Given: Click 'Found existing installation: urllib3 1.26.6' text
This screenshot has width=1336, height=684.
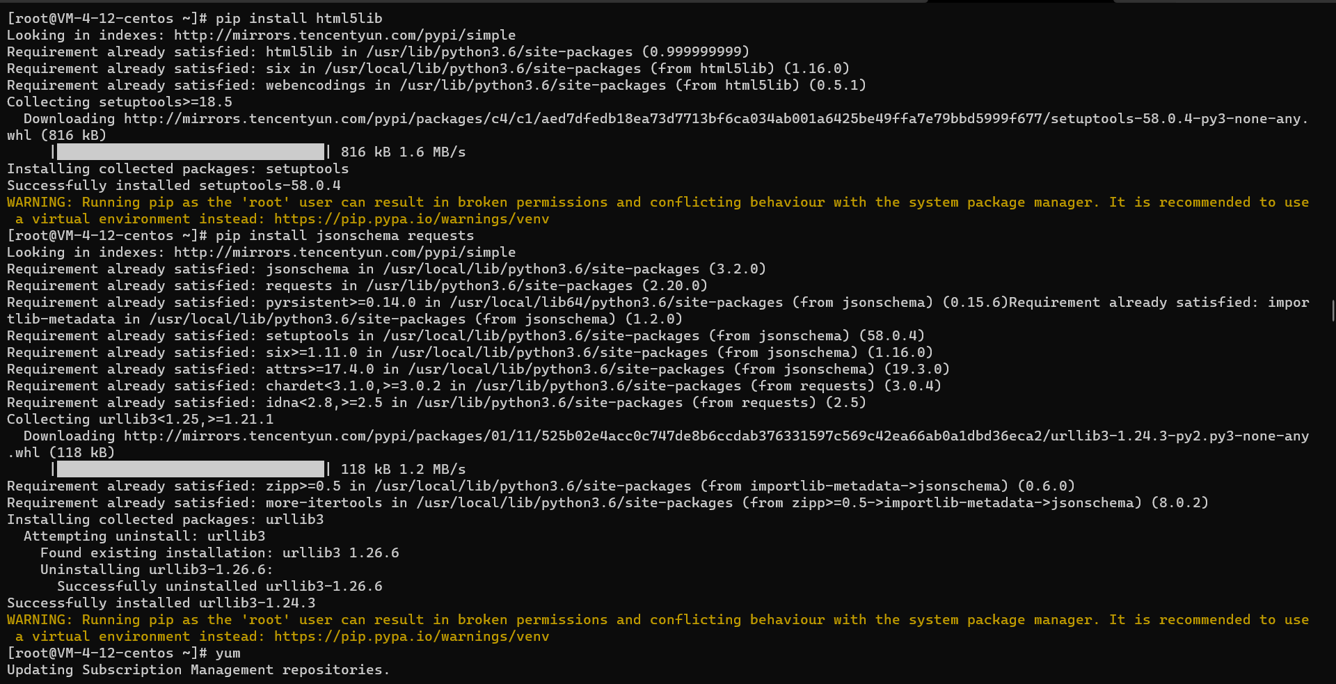Looking at the screenshot, I should (x=219, y=553).
